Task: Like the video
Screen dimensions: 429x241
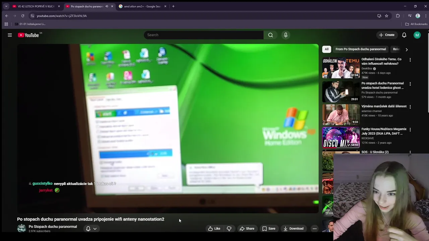Action: point(214,229)
